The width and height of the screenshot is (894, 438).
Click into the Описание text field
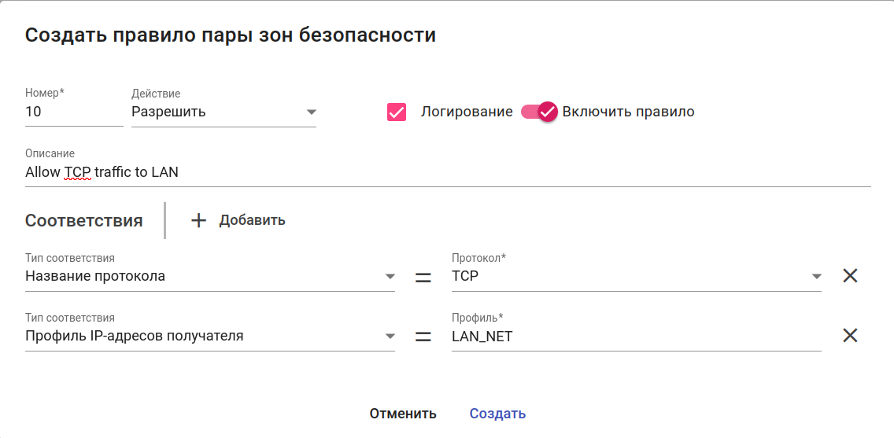(447, 172)
